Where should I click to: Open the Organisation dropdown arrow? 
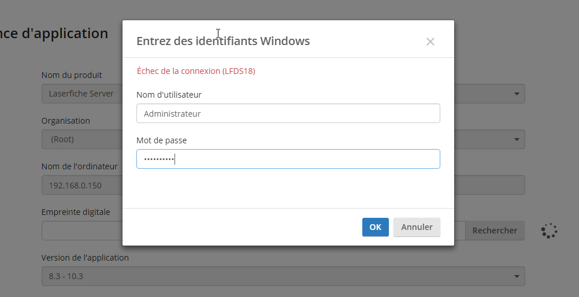click(516, 139)
